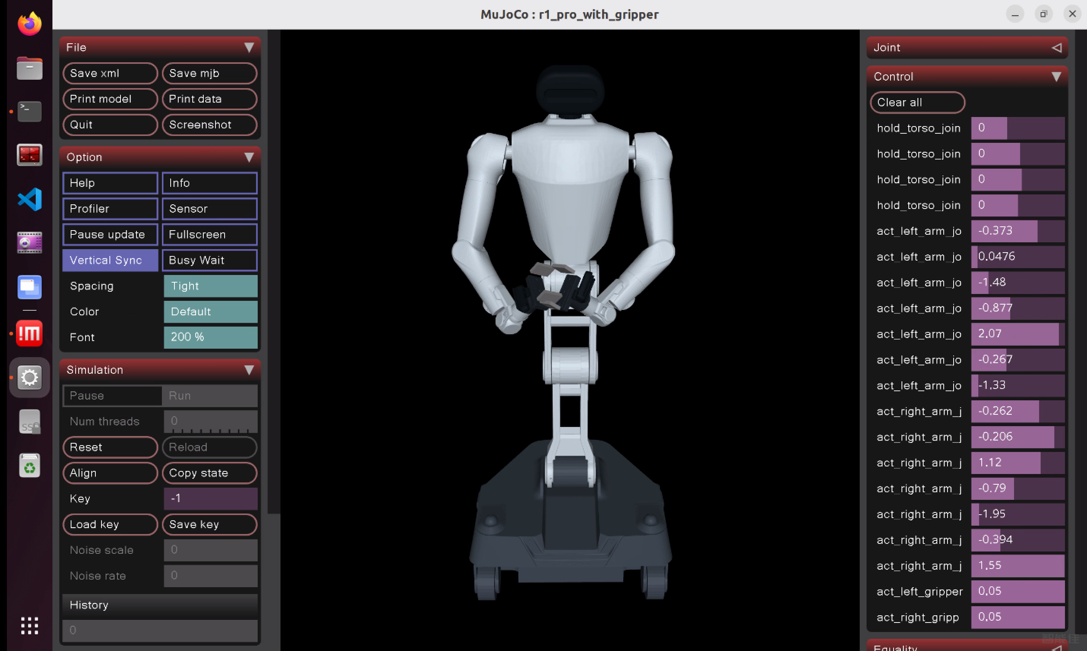Launch the Terminal from the dock

click(29, 111)
